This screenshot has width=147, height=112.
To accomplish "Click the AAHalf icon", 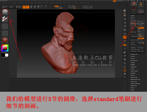I will coord(125,27).
